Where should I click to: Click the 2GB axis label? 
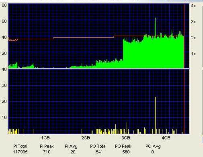[86, 138]
